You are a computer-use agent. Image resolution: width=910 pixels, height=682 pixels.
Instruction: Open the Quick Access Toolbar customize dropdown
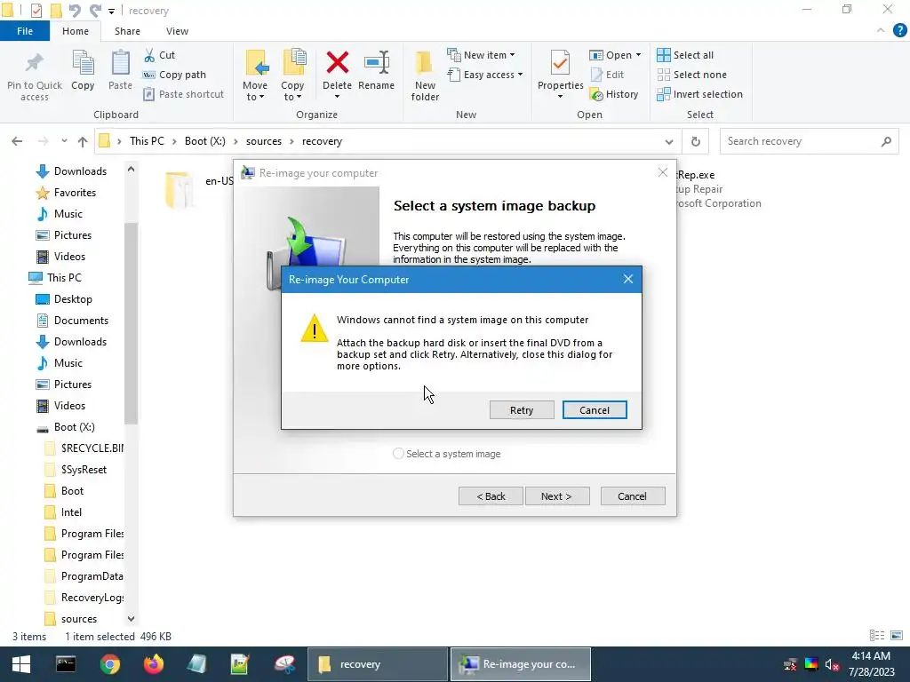pyautogui.click(x=111, y=11)
